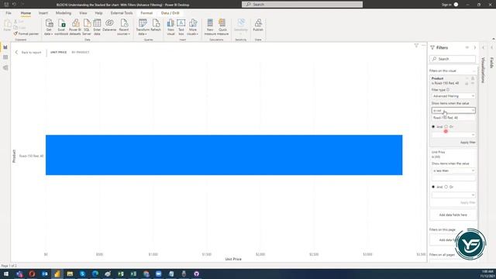Viewport: 496px width, 279px height.
Task: Switch to Data view in left sidebar
Action: click(x=5, y=57)
